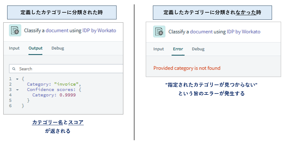The image size is (285, 142).
Task: Click 'IDP by Workato' link in left panel
Action: click(99, 30)
